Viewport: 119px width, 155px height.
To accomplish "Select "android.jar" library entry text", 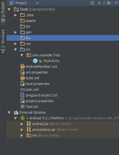I will click(x=41, y=124).
